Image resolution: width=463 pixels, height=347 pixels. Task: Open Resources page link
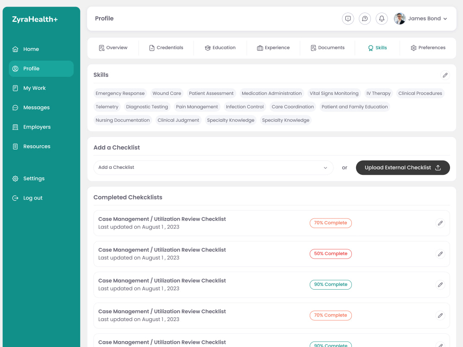click(x=37, y=147)
